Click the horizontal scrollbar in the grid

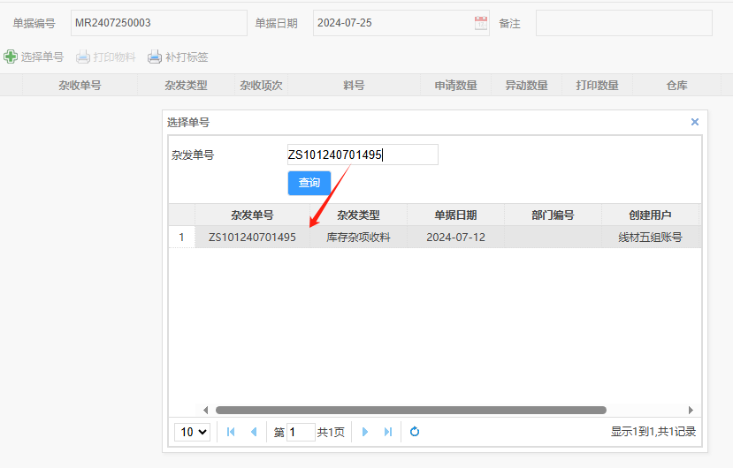point(410,410)
